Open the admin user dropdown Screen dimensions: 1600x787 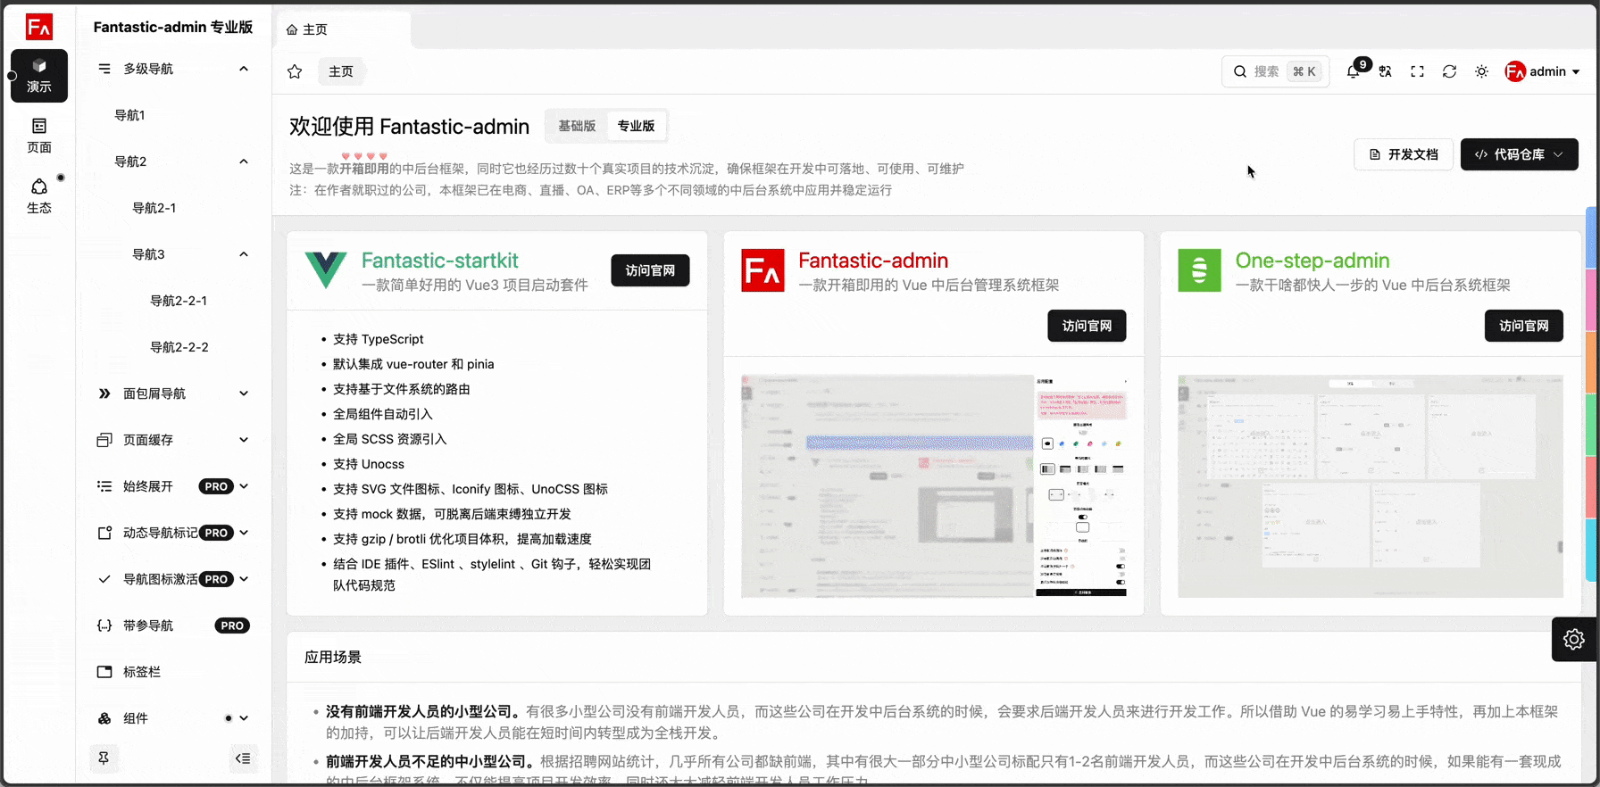click(x=1542, y=71)
